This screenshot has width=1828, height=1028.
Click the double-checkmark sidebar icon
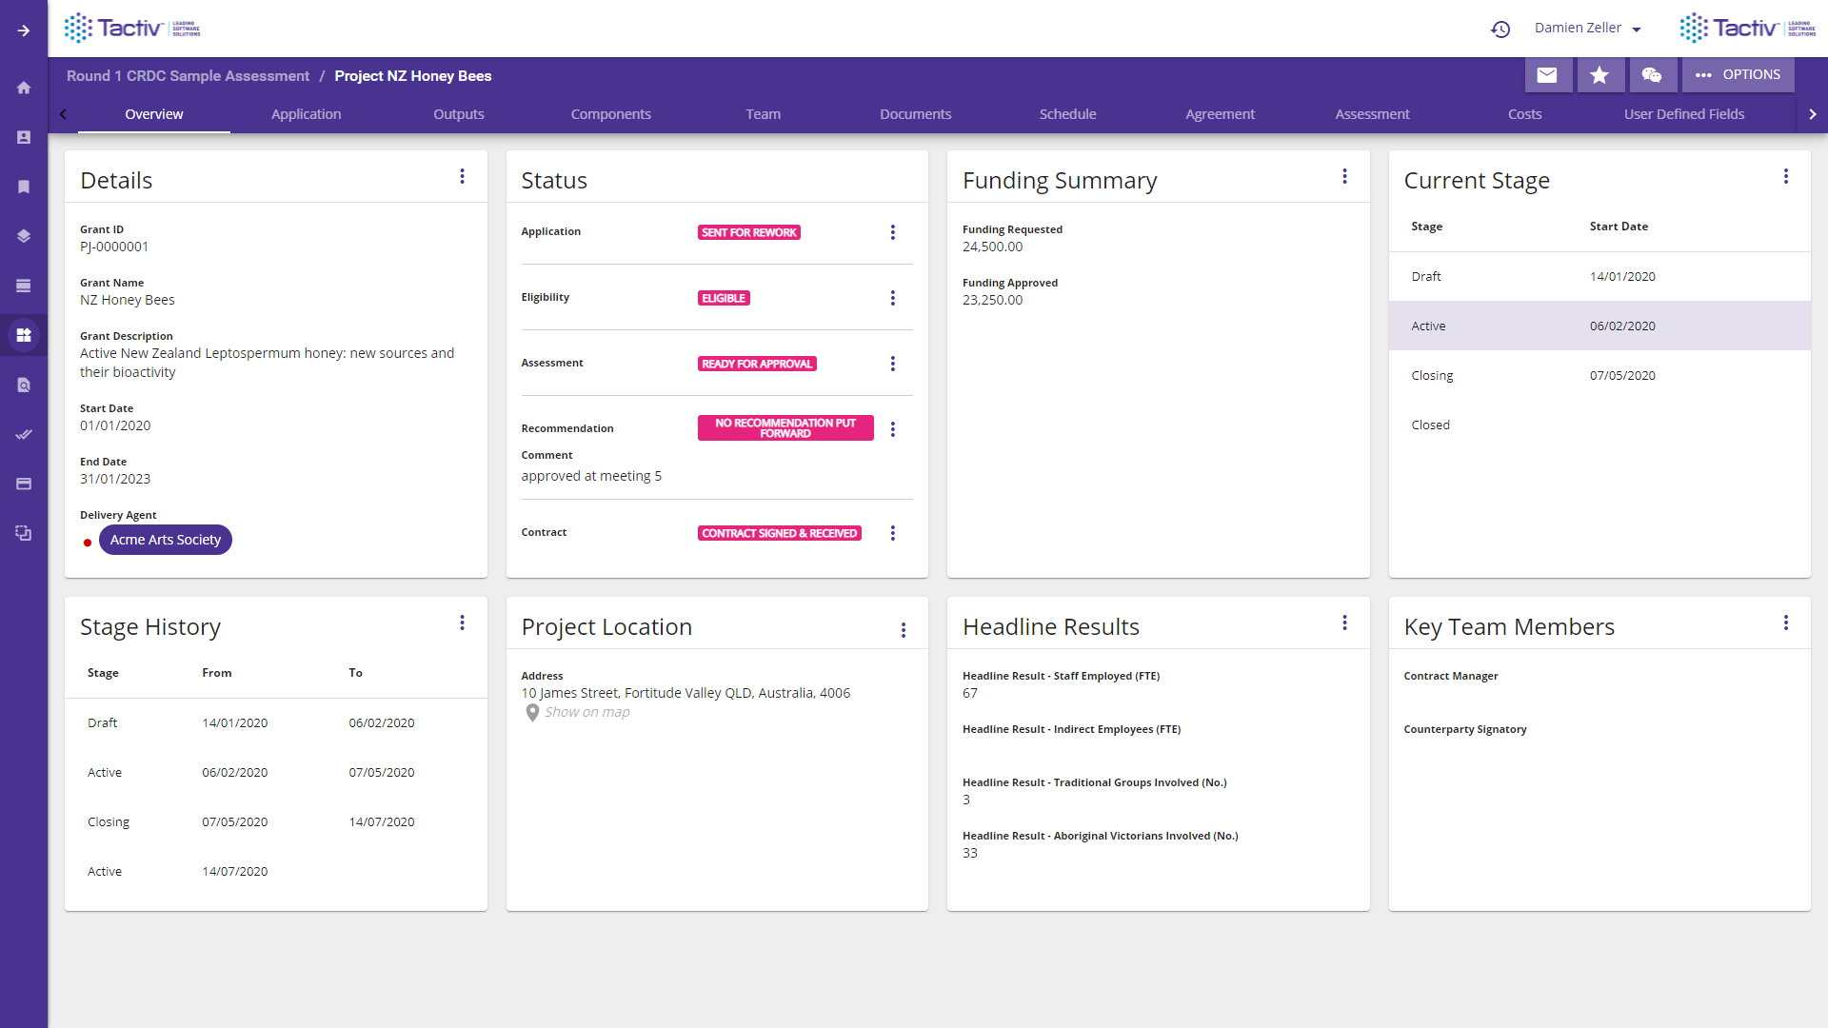[x=24, y=434]
